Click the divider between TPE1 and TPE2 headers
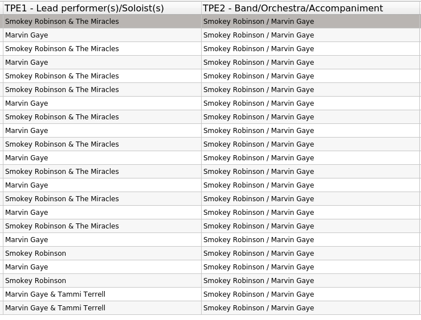Screen dimensions: 421x320 pyautogui.click(x=201, y=9)
